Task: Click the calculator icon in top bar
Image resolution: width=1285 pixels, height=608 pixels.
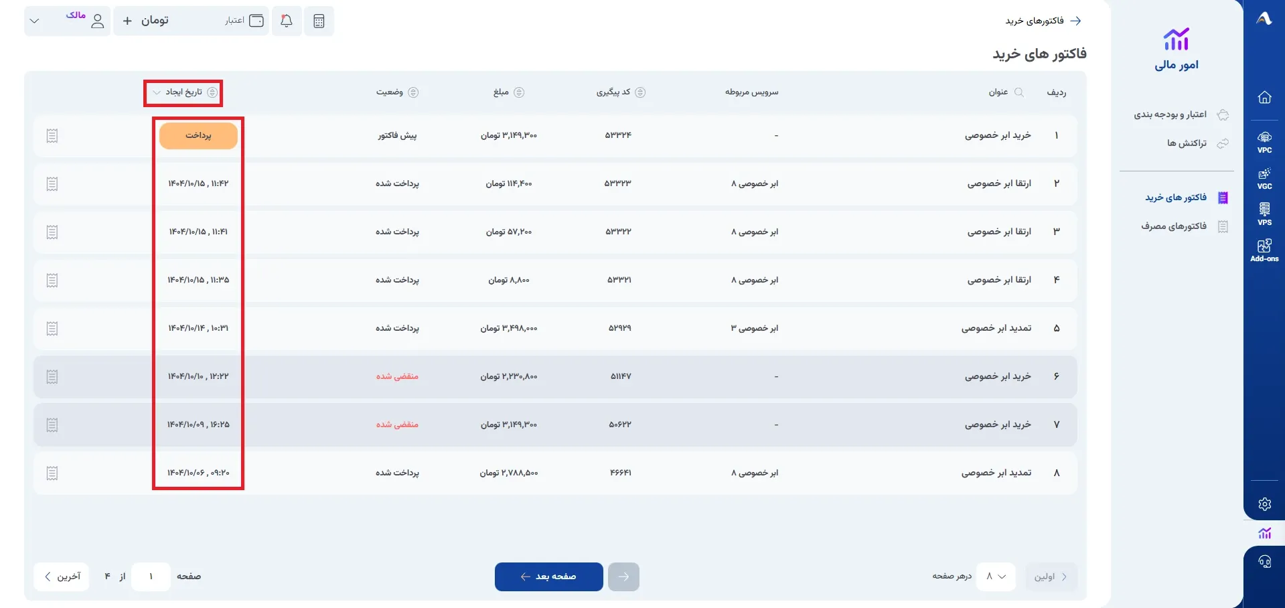Action: (x=319, y=21)
